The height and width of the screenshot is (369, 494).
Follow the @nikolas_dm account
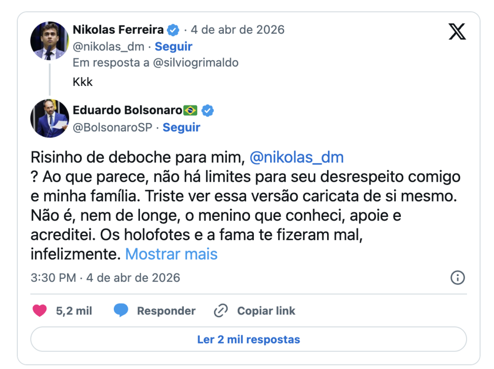(x=174, y=47)
